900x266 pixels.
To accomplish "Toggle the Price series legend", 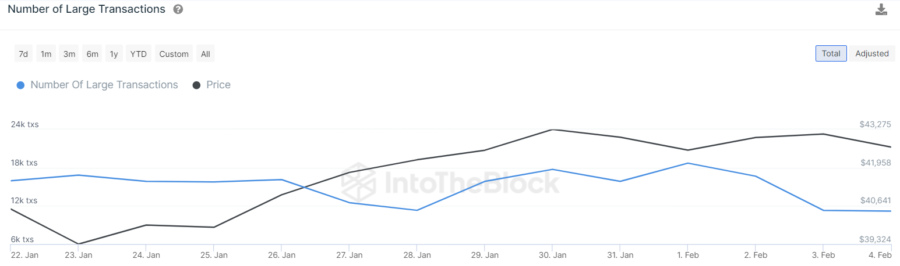I will point(218,85).
